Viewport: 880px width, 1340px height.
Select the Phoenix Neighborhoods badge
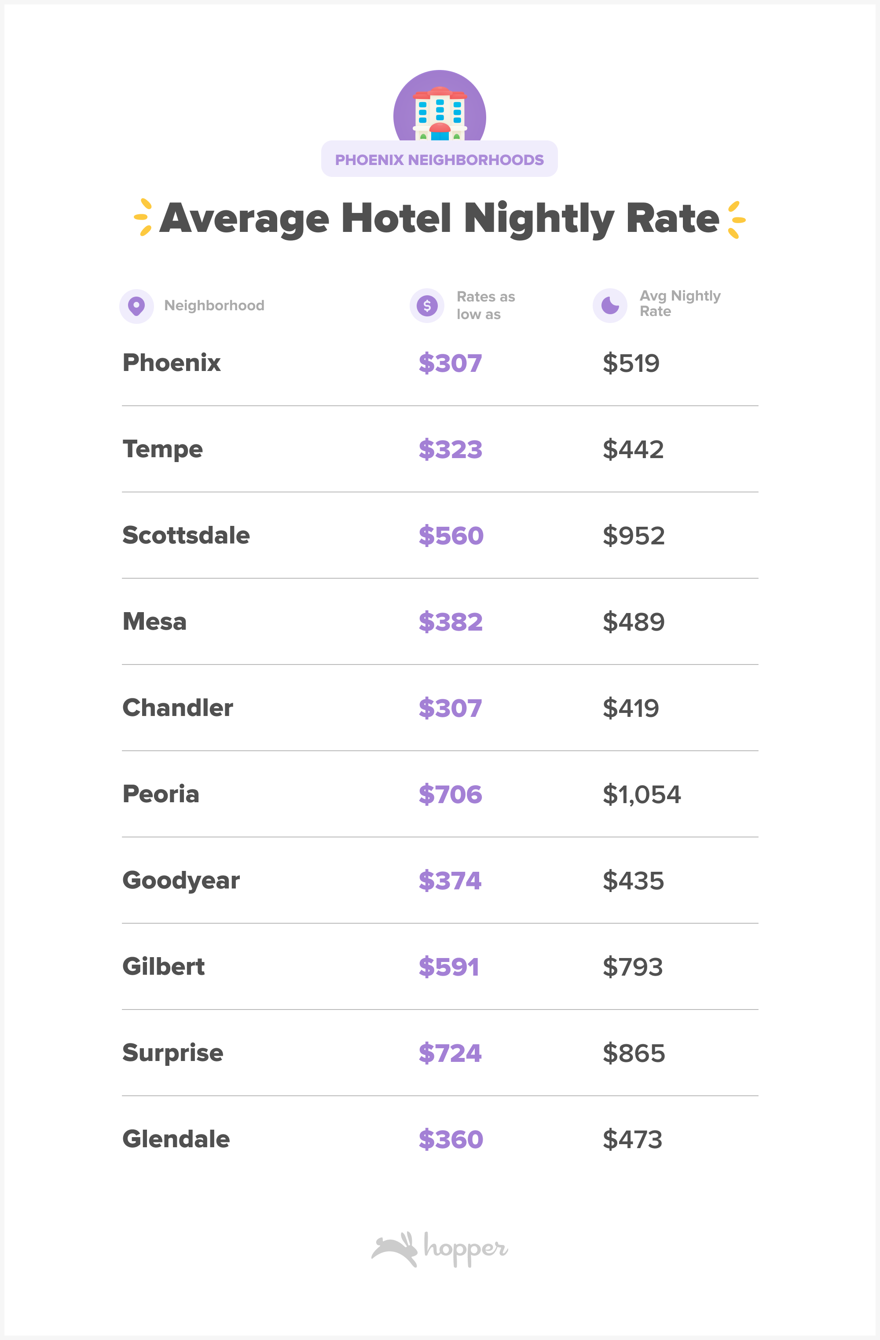coord(439,160)
